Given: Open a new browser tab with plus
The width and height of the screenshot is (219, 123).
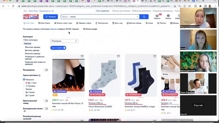Looking at the screenshot, I should coord(203,1).
